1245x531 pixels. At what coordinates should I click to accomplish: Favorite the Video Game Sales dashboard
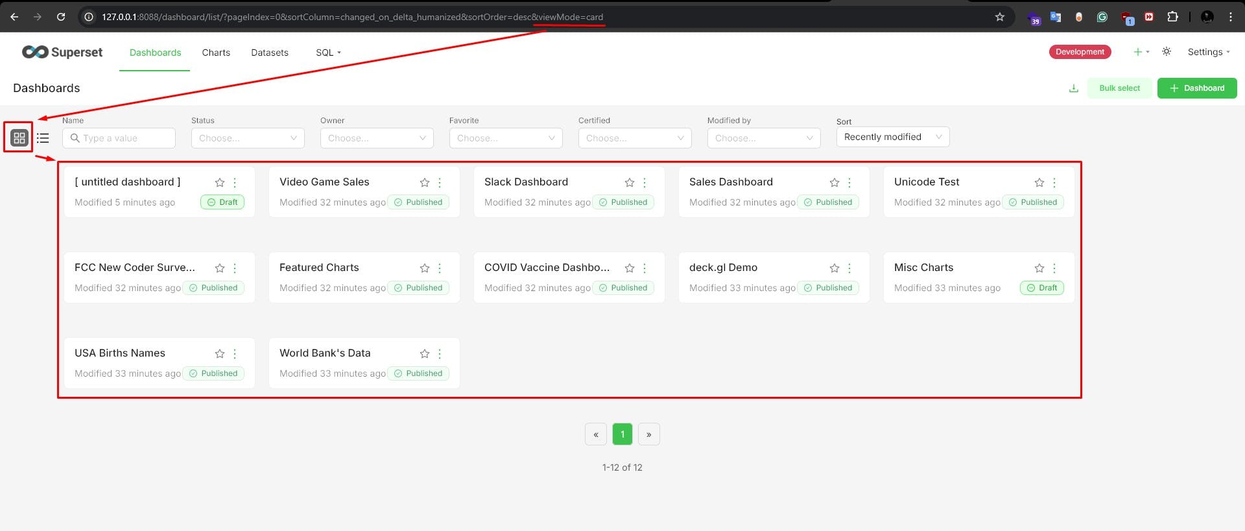pos(425,183)
